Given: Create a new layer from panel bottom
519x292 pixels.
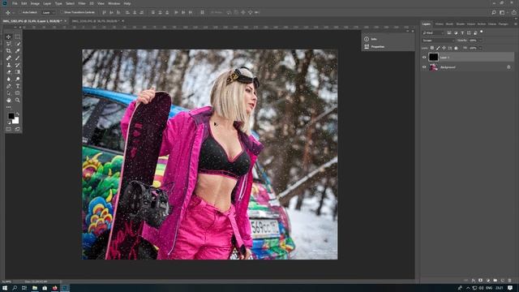Looking at the screenshot, I should (x=503, y=281).
